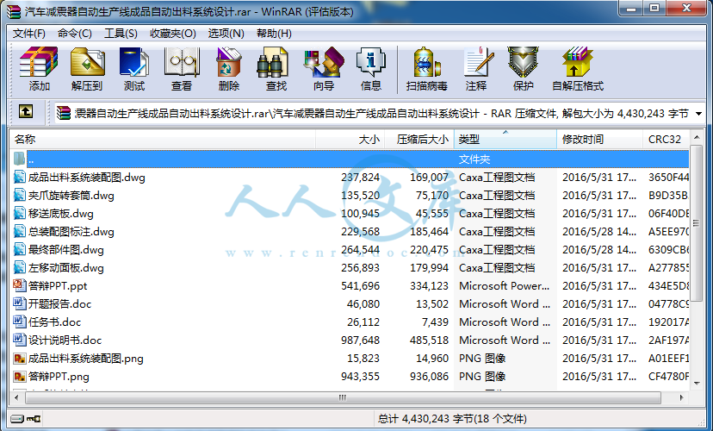This screenshot has height=431, width=713.
Task: Click the Word icon of 开题报告.doc
Action: point(20,303)
